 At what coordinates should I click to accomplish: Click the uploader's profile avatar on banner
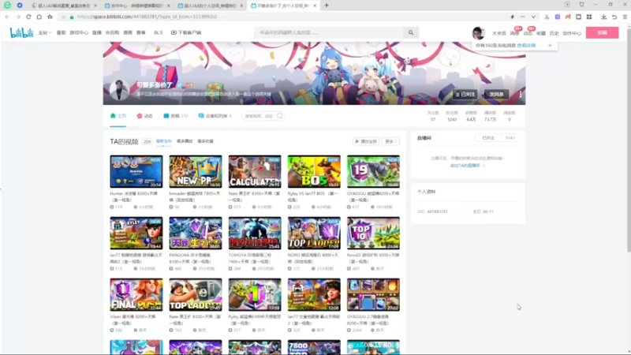tap(119, 89)
